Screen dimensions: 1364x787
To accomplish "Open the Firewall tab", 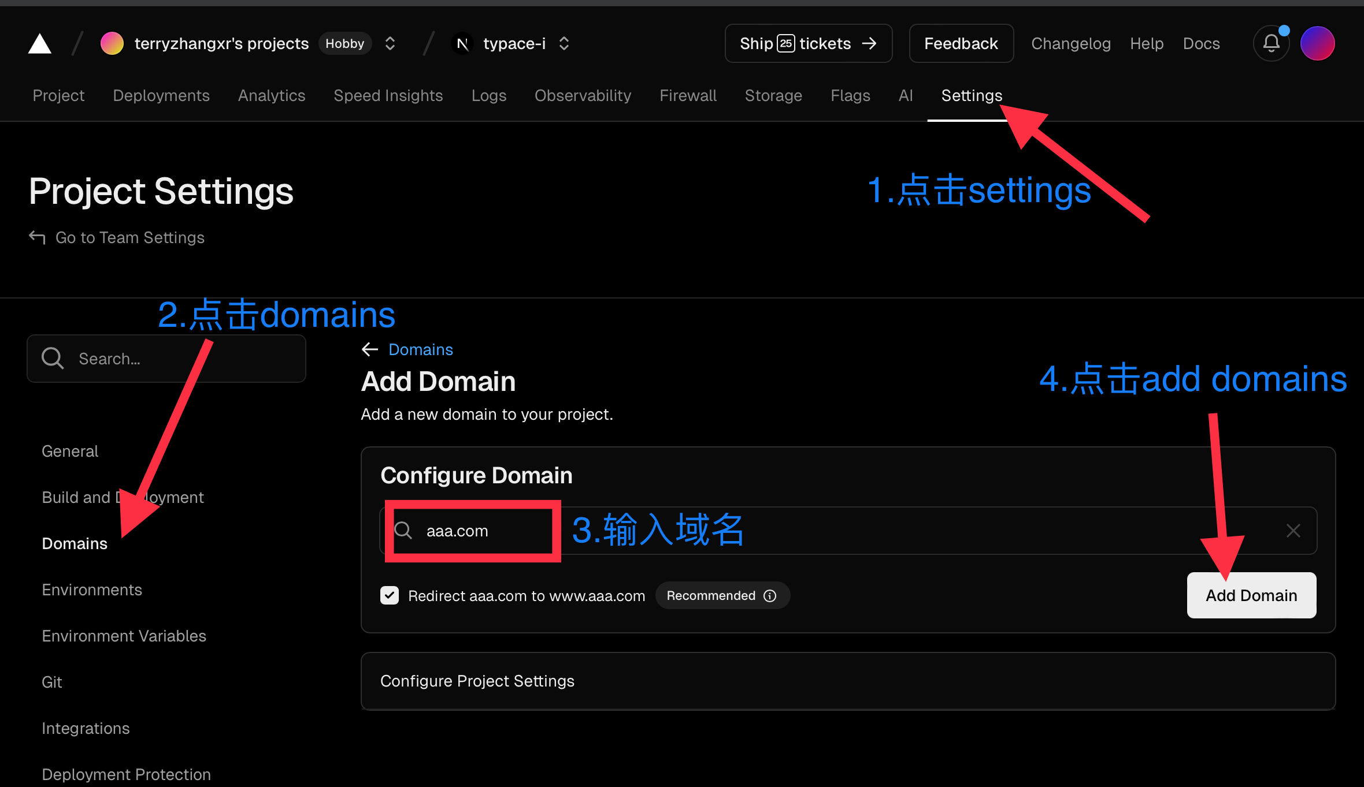I will 688,95.
